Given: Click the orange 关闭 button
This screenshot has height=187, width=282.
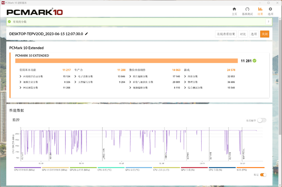Looking at the screenshot, I should (x=264, y=34).
